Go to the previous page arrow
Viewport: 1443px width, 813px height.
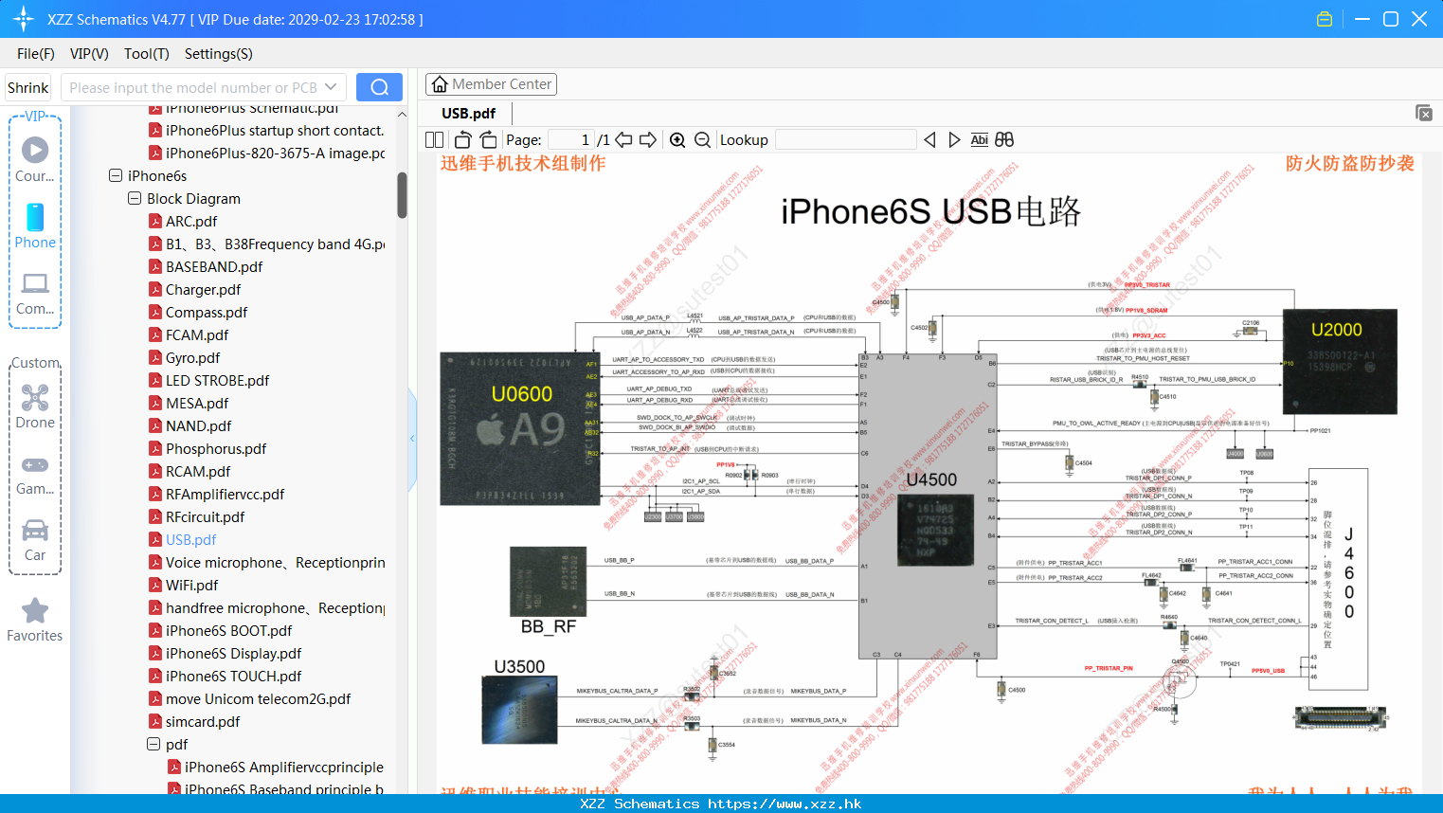click(x=623, y=140)
